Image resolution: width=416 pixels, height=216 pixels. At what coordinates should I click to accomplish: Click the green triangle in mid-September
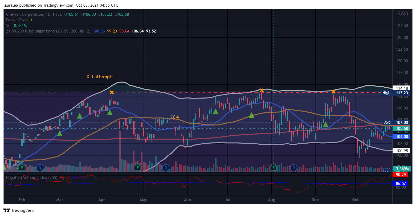click(325, 124)
